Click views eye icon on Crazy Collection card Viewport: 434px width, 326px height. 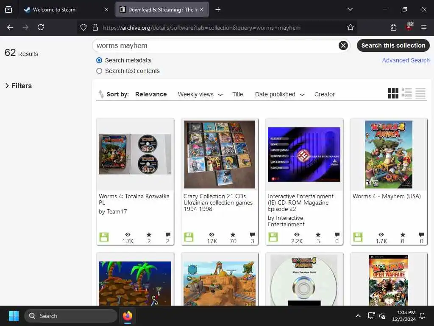[212, 234]
